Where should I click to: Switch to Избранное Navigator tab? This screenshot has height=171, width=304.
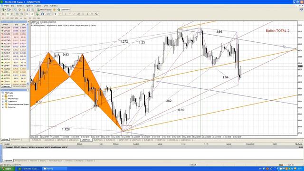tap(15, 139)
